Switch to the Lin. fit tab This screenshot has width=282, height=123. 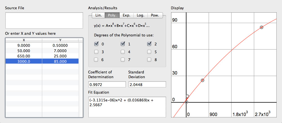pos(98,15)
